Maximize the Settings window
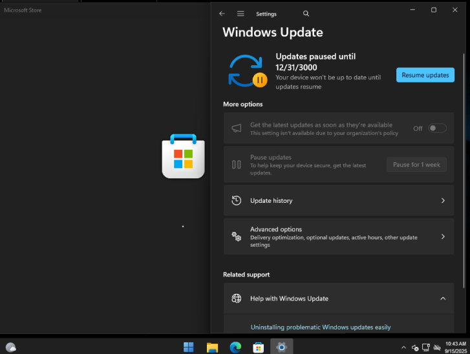 433,10
